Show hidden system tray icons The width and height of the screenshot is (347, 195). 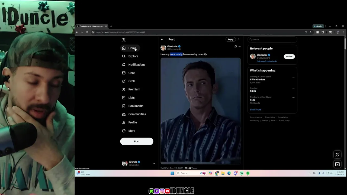(310, 173)
